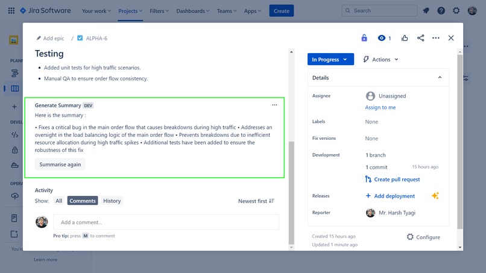Image resolution: width=486 pixels, height=273 pixels.
Task: Click in the Search field
Action: point(379,10)
